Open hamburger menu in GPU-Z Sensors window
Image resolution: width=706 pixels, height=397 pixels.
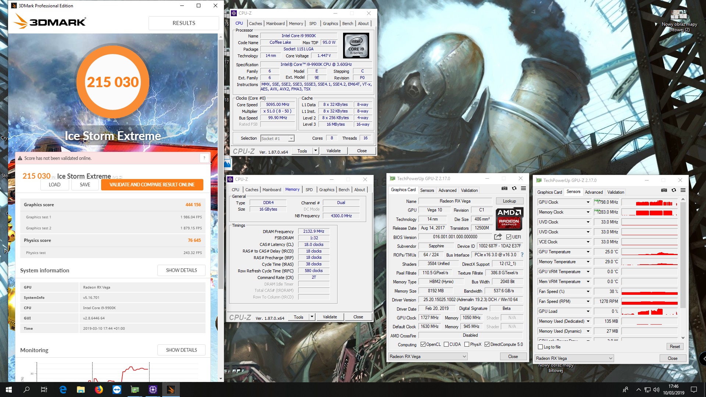(x=683, y=190)
